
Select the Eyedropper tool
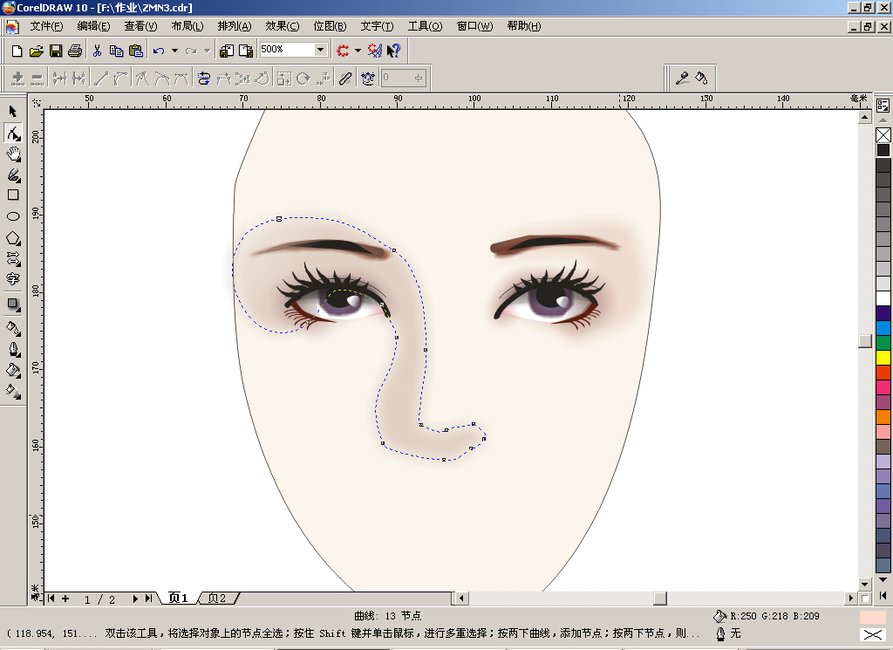point(682,78)
